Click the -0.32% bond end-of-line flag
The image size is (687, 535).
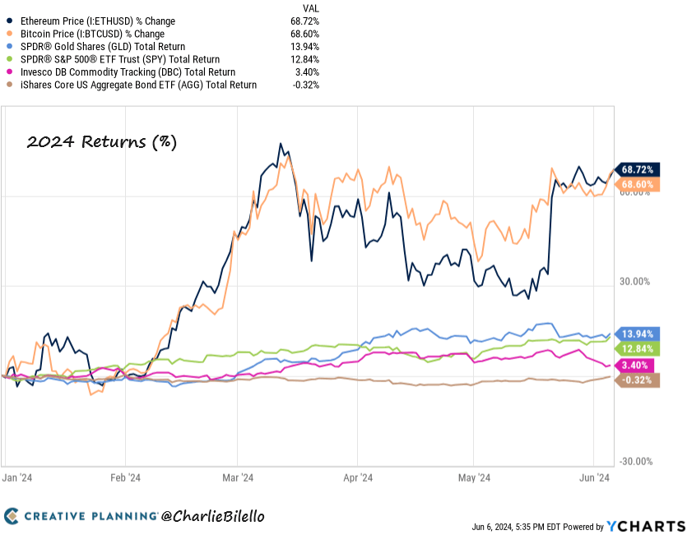[638, 380]
